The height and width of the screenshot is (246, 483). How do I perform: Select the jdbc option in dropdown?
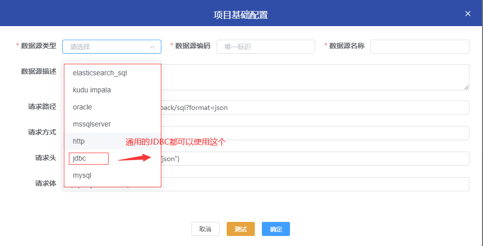click(x=80, y=159)
